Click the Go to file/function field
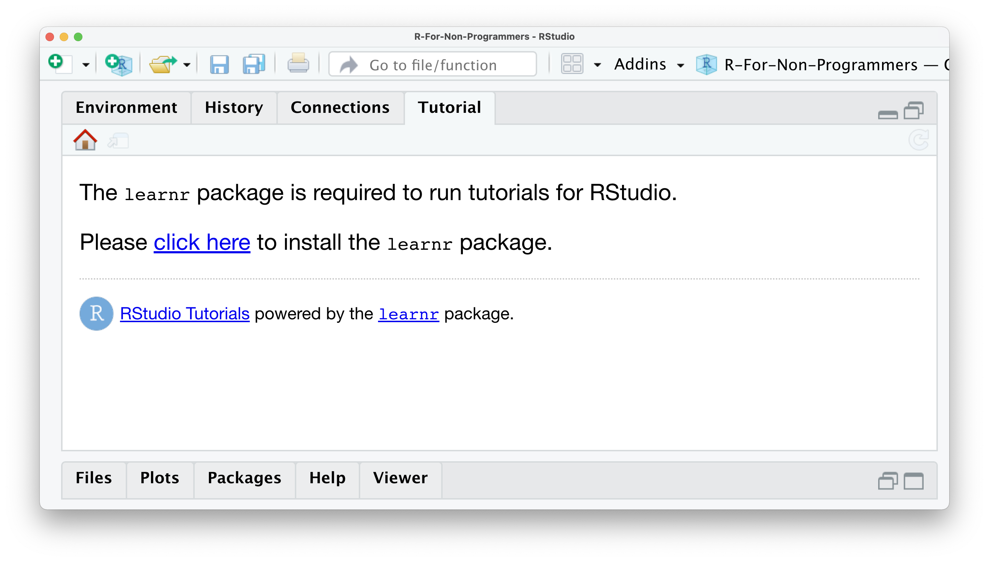Screen dimensions: 989x562 433,65
